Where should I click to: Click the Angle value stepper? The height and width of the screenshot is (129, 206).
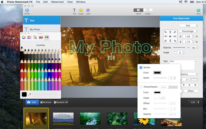[x=184, y=53]
